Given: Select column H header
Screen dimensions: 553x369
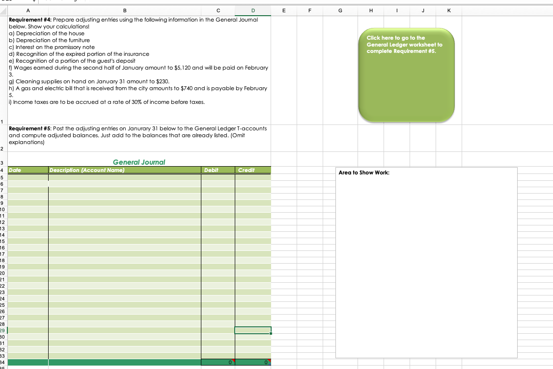Looking at the screenshot, I should tap(371, 10).
